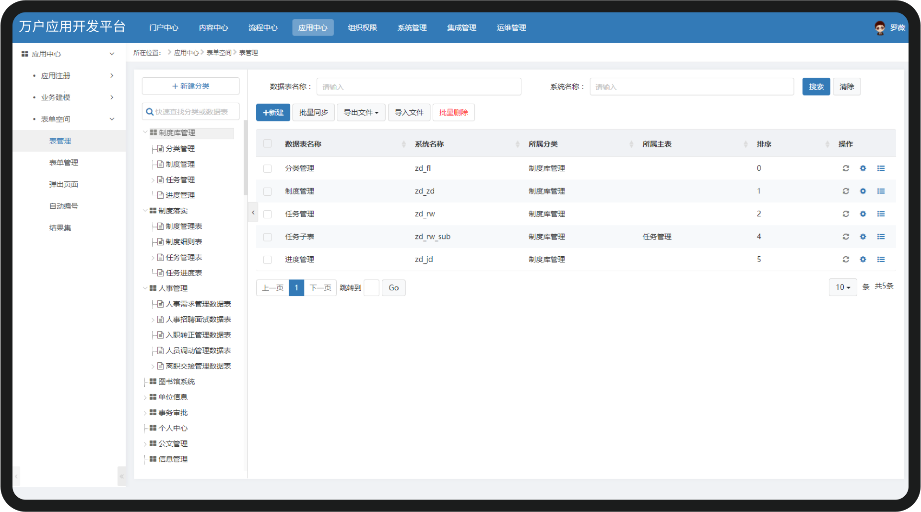The height and width of the screenshot is (512, 921).
Task: Open gear settings for 制度管理 row
Action: [x=863, y=191]
